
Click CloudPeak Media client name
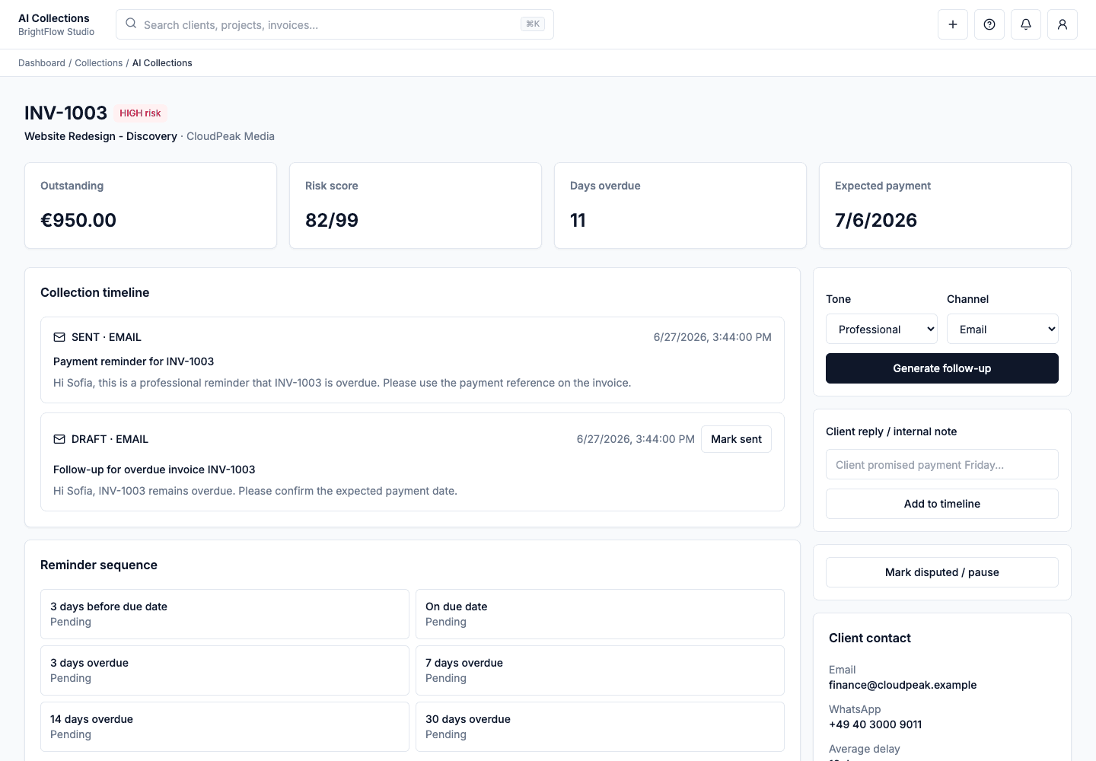pos(231,136)
